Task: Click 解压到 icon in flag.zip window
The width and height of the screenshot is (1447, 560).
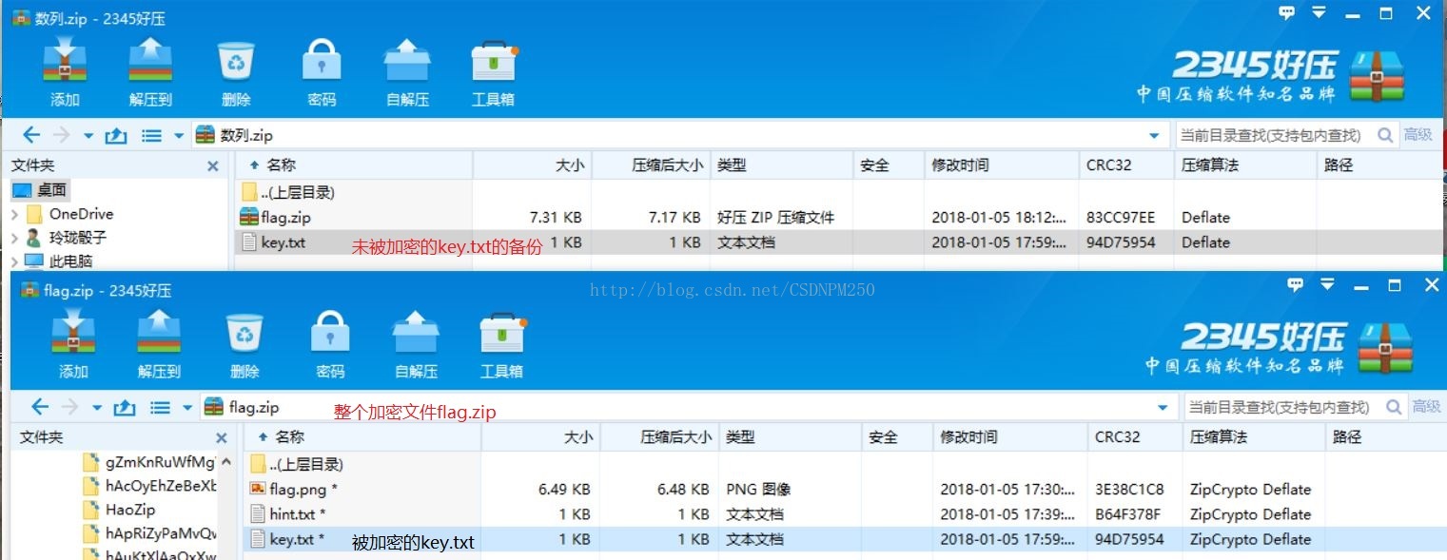Action: coord(159,333)
